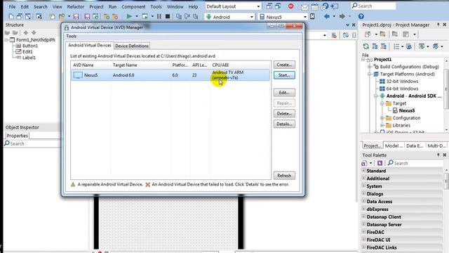449x253 pixels.
Task: Open the Component menu
Action: [133, 6]
